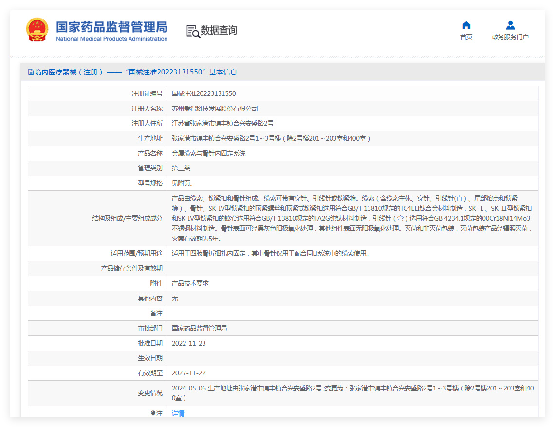This screenshot has width=555, height=427.
Task: Click the 其他内容 label
Action: coord(150,299)
